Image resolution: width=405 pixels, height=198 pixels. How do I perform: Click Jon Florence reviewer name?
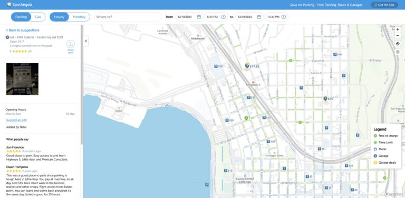[x=15, y=147]
